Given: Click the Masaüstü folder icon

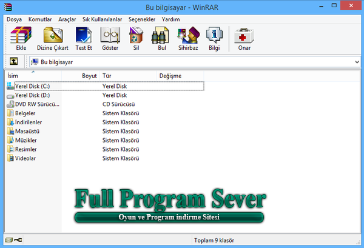Looking at the screenshot, I should (x=10, y=131).
